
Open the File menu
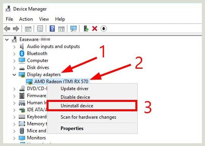[9, 19]
